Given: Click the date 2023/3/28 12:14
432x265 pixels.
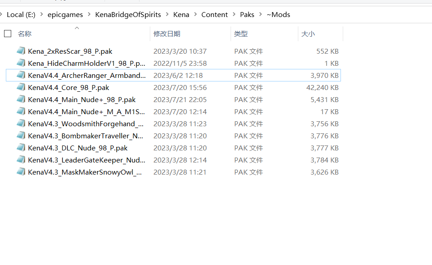Looking at the screenshot, I should (x=180, y=160).
